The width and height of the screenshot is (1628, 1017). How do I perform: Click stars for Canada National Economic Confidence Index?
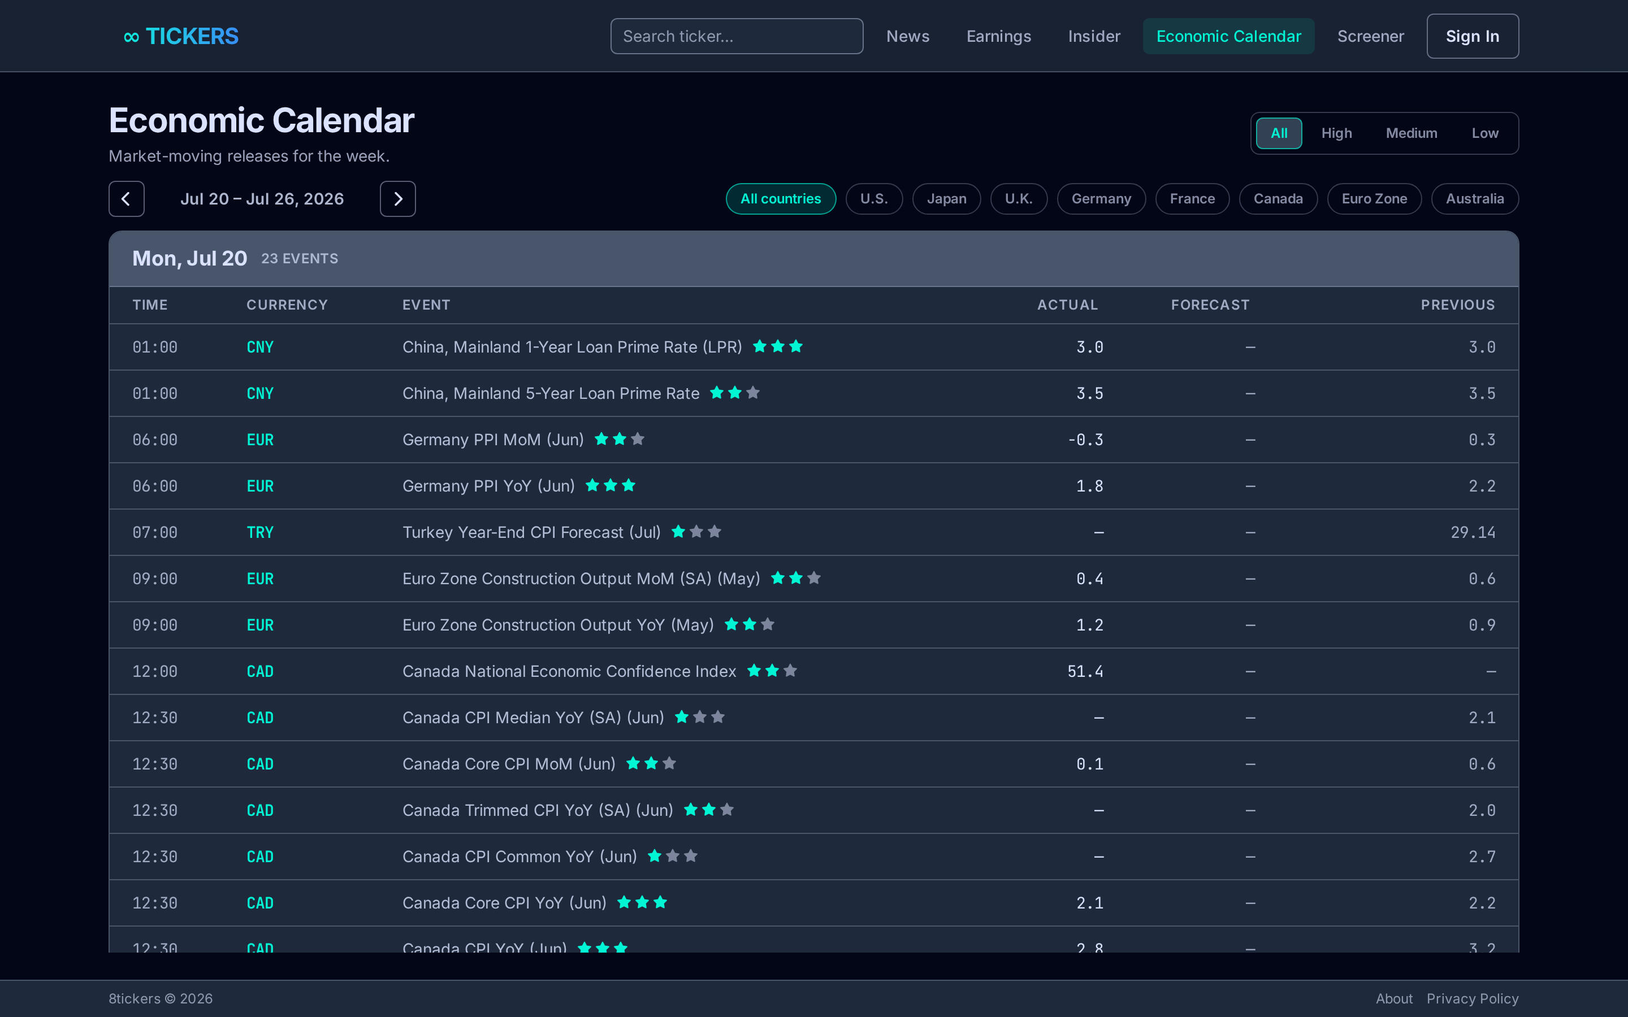point(772,671)
